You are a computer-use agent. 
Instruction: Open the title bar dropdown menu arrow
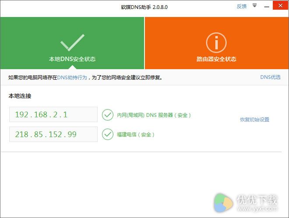click(x=254, y=6)
